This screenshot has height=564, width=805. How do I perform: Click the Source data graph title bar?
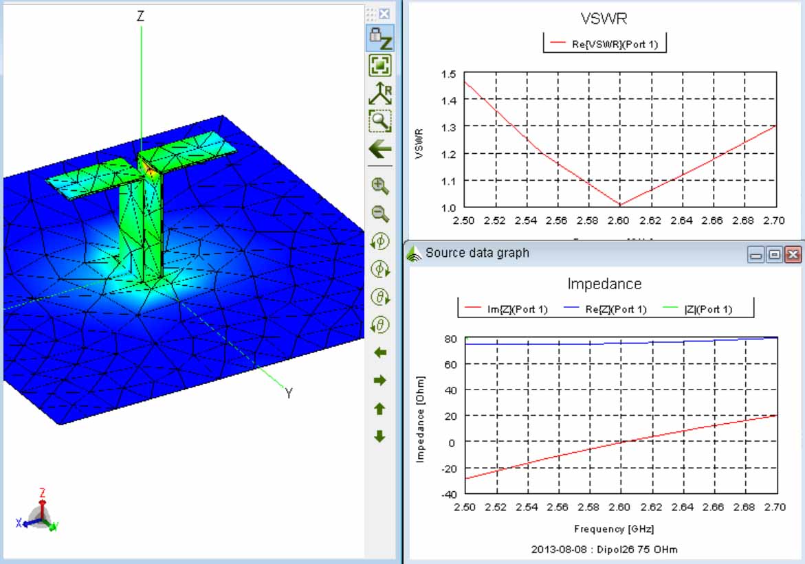click(x=604, y=253)
